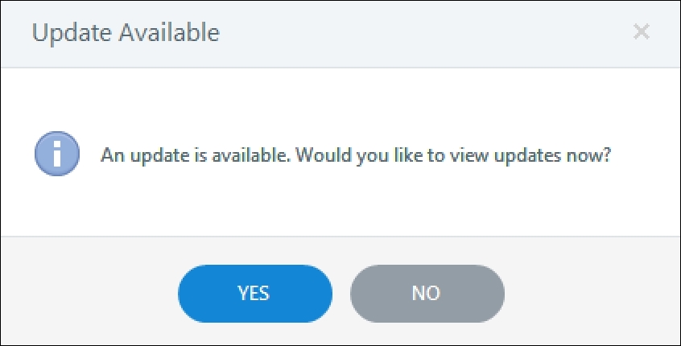Click the NO button to decline
The image size is (681, 346).
tap(427, 294)
